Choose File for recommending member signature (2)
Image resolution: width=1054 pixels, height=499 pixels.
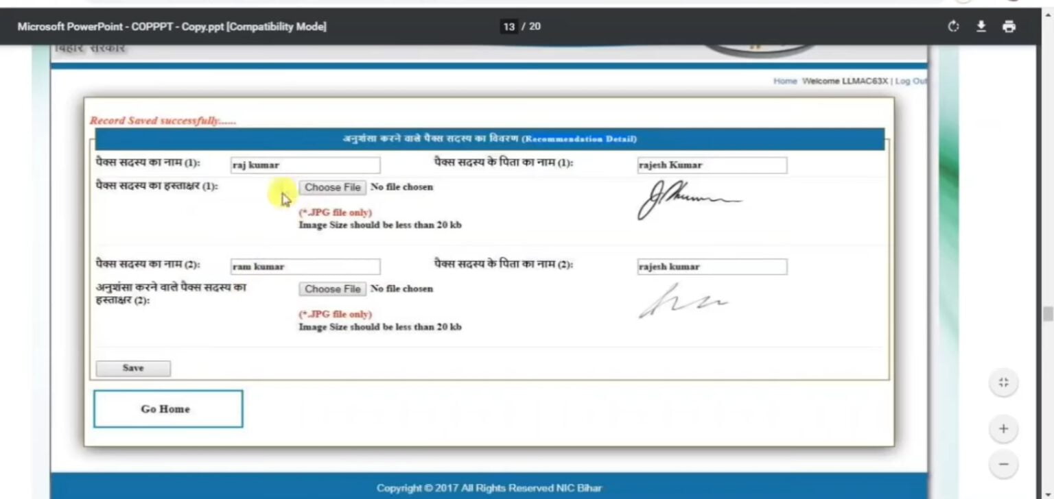[x=332, y=289]
